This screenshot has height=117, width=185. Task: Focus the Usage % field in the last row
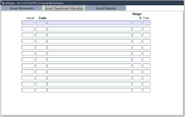tap(137, 90)
